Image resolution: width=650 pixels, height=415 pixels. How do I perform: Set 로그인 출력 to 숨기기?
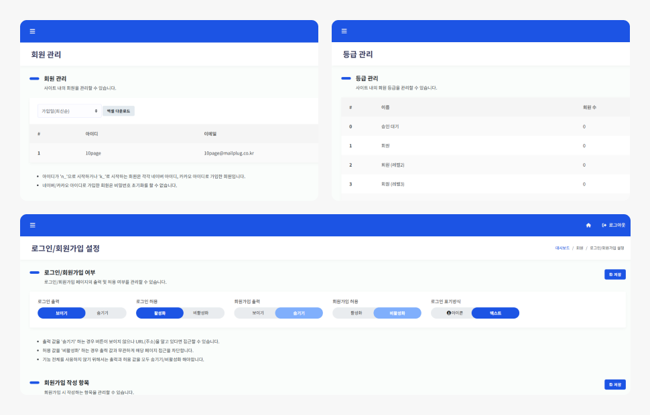tap(103, 313)
